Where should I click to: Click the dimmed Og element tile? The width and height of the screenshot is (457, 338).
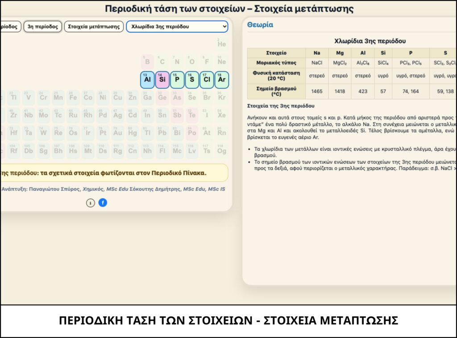[x=222, y=151]
